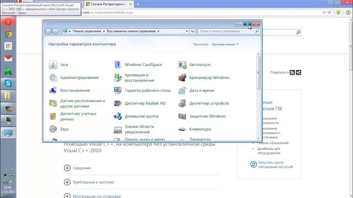Expand Инструкции по установке section in browser
The height and width of the screenshot is (198, 353).
[67, 196]
